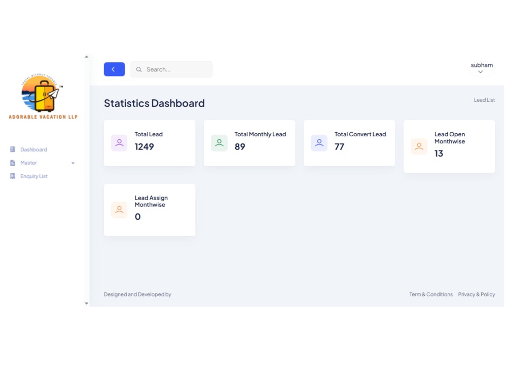The image size is (507, 380).
Task: Click the Total Monthly Lead title
Action: point(260,134)
